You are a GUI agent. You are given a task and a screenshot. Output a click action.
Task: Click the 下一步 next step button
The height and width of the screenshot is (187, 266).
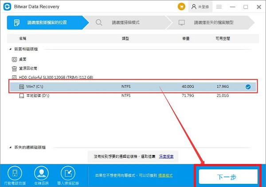[228, 177]
